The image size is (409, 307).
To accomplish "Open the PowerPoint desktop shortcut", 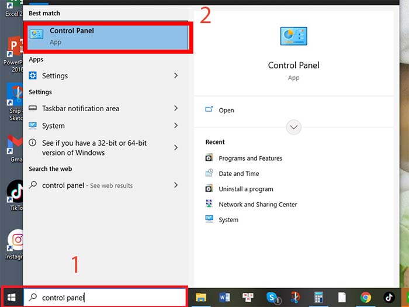I will [14, 54].
